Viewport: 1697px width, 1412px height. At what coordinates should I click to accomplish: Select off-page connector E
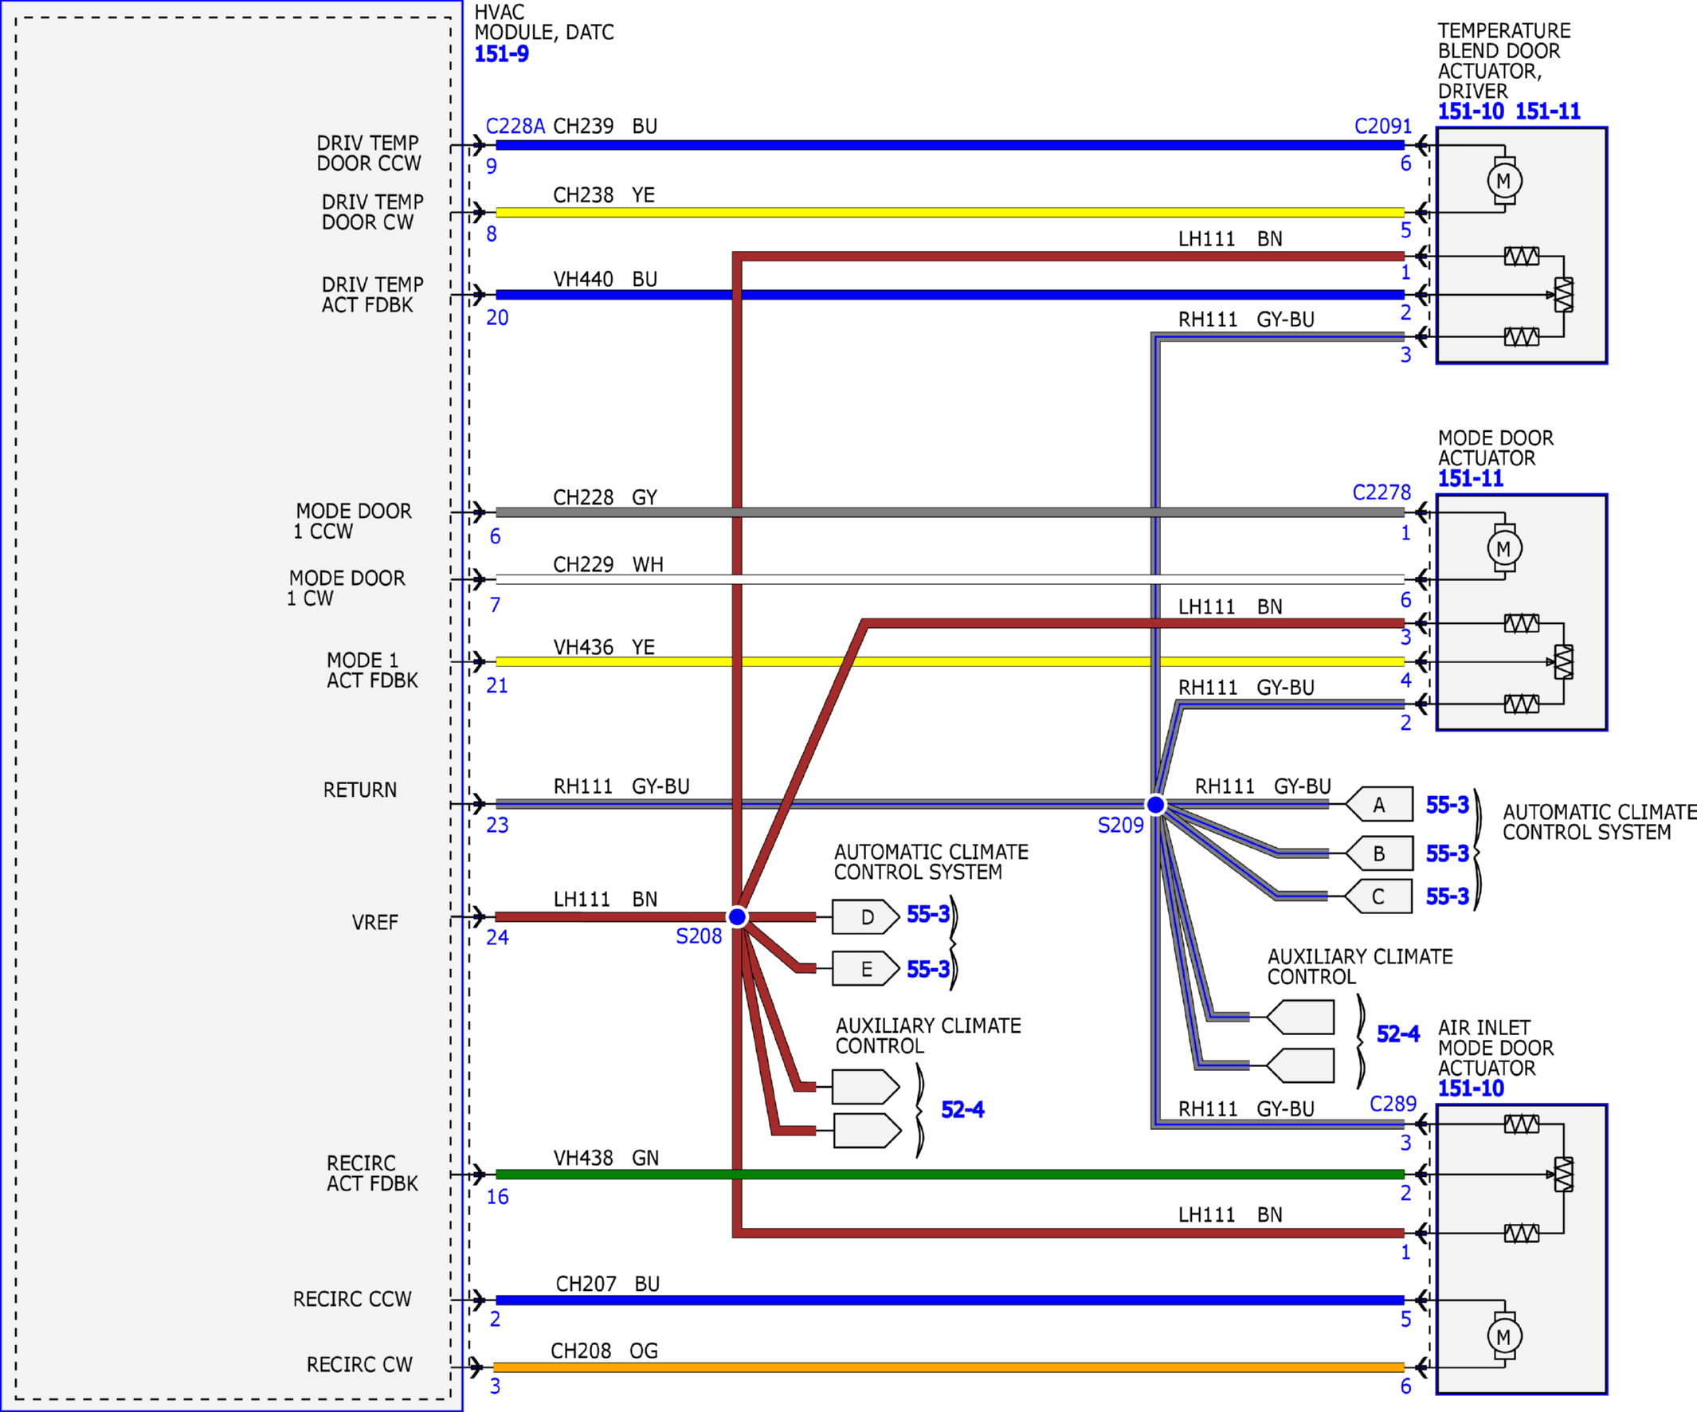pyautogui.click(x=865, y=968)
